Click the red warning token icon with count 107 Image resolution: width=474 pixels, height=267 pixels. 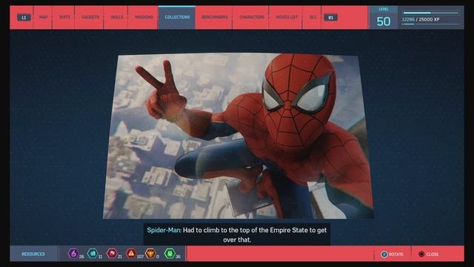(x=131, y=254)
